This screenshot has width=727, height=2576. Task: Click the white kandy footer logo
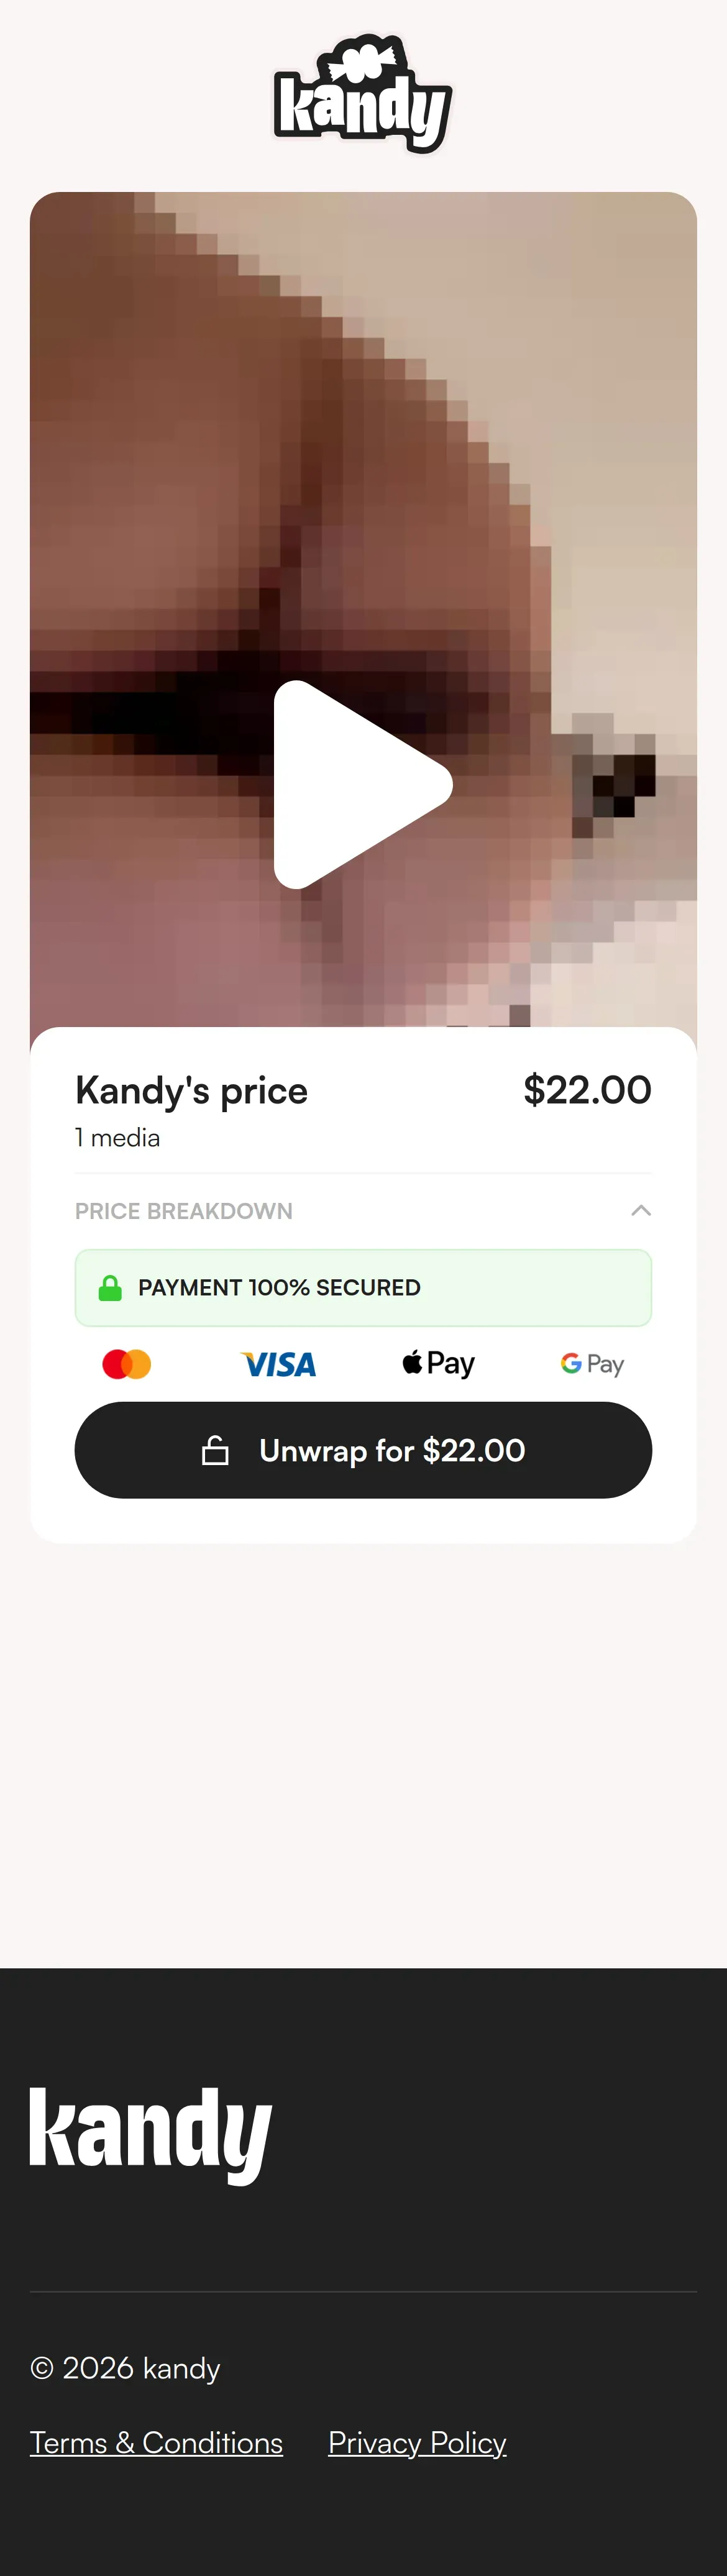pos(151,2135)
